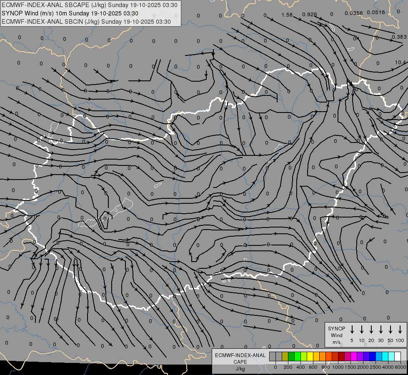Pick the pale cyan swatch right of 4000

tap(392, 356)
